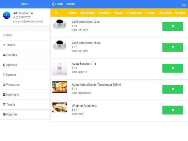The height and width of the screenshot is (141, 188).
Task: Click the contacto@administrar.me email
Action: [x=28, y=21]
